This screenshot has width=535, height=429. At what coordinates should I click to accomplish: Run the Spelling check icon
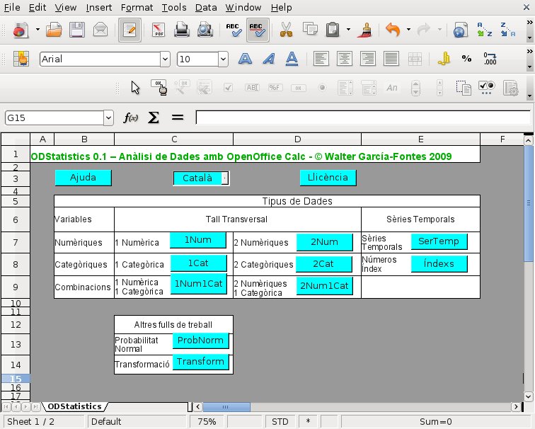click(234, 30)
